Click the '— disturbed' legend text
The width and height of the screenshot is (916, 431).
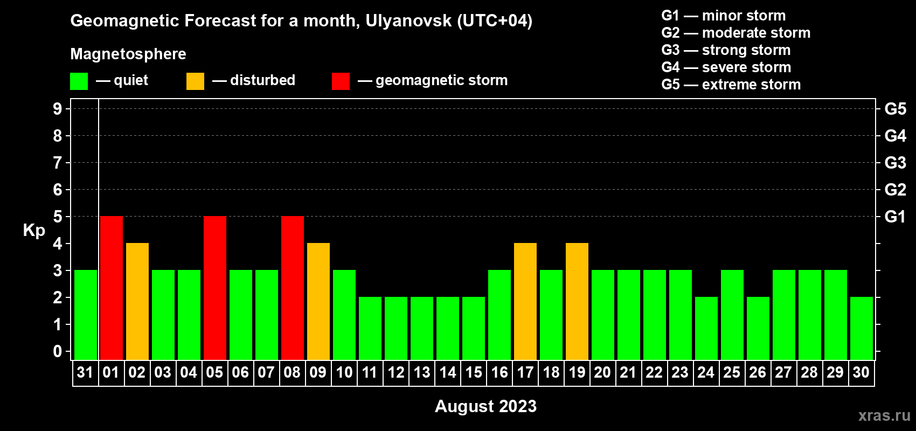[x=254, y=80]
